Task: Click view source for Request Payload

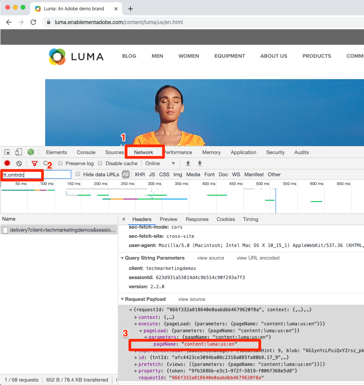Action: (191, 299)
